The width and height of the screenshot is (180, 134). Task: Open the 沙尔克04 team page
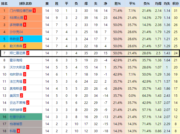coord(16,32)
